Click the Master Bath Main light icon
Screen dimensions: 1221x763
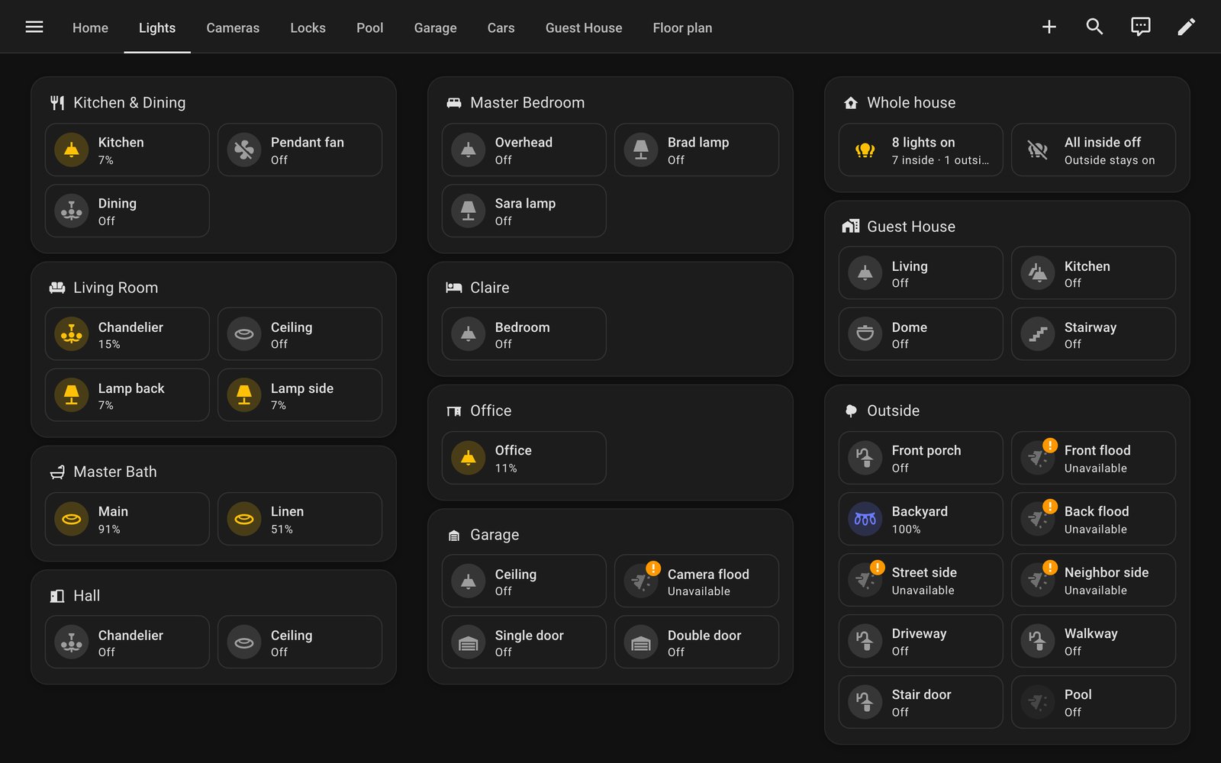[x=72, y=519]
